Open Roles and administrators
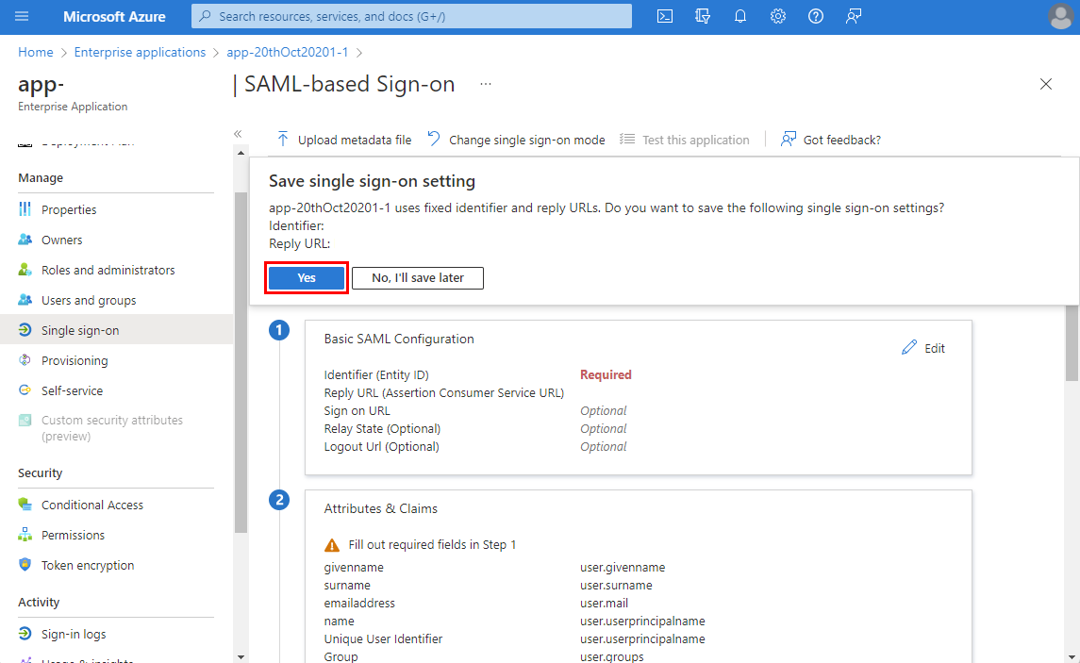Screen dimensions: 1080x663 (x=108, y=270)
